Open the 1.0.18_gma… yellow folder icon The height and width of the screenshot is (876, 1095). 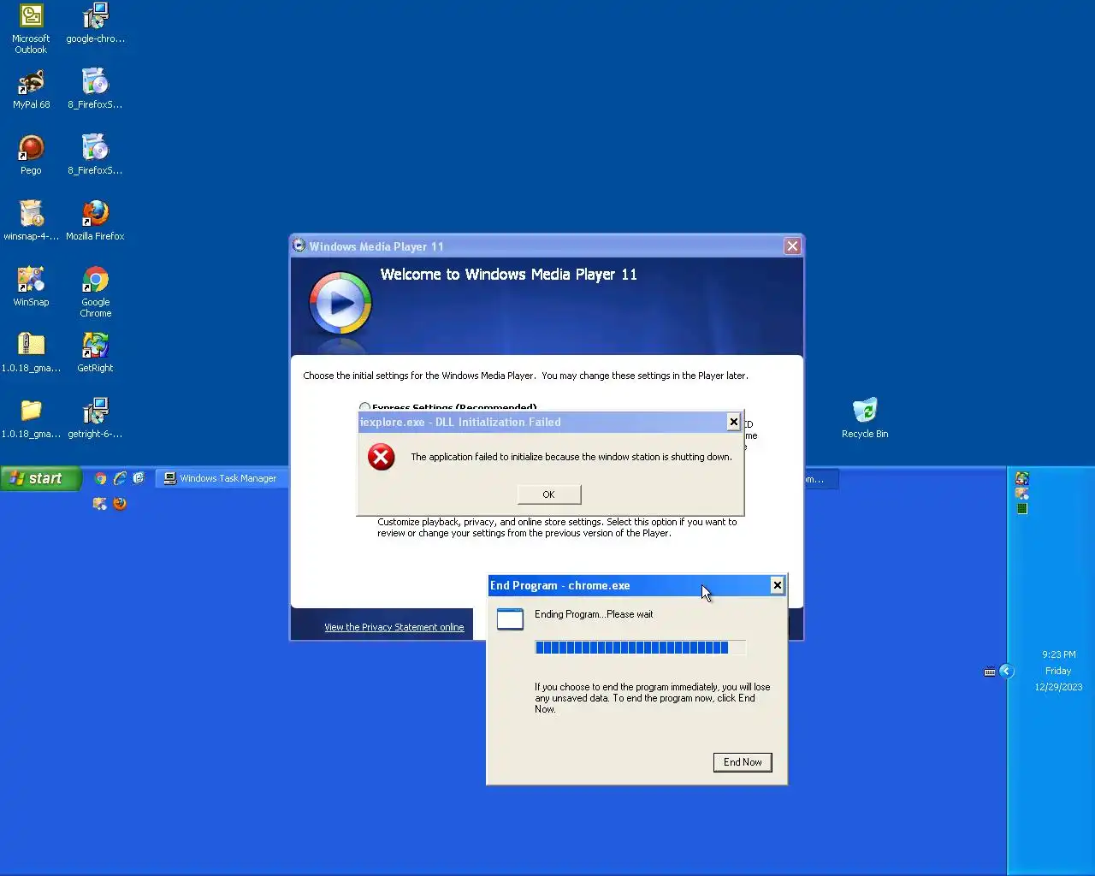click(31, 419)
